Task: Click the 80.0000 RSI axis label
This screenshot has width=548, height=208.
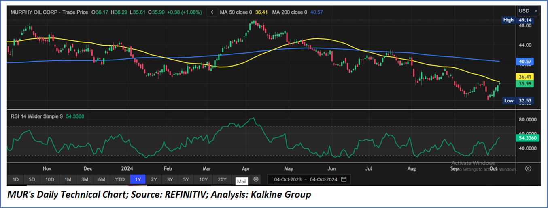Action: pyautogui.click(x=527, y=120)
